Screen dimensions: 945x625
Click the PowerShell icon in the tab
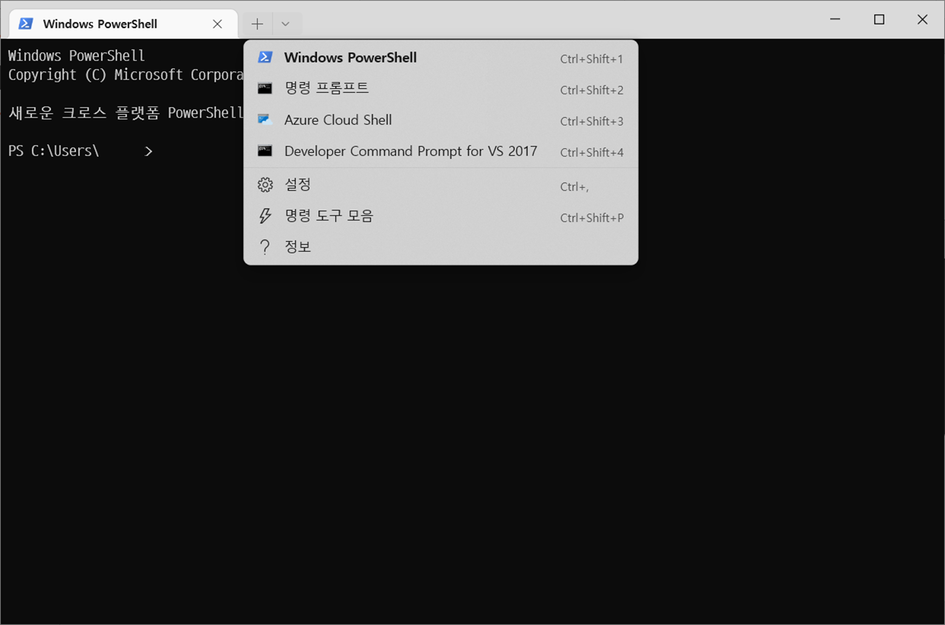click(x=26, y=24)
